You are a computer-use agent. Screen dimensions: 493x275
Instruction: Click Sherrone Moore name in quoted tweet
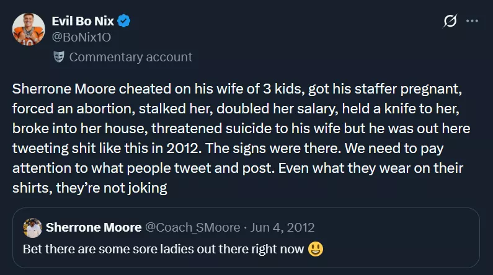pyautogui.click(x=94, y=228)
